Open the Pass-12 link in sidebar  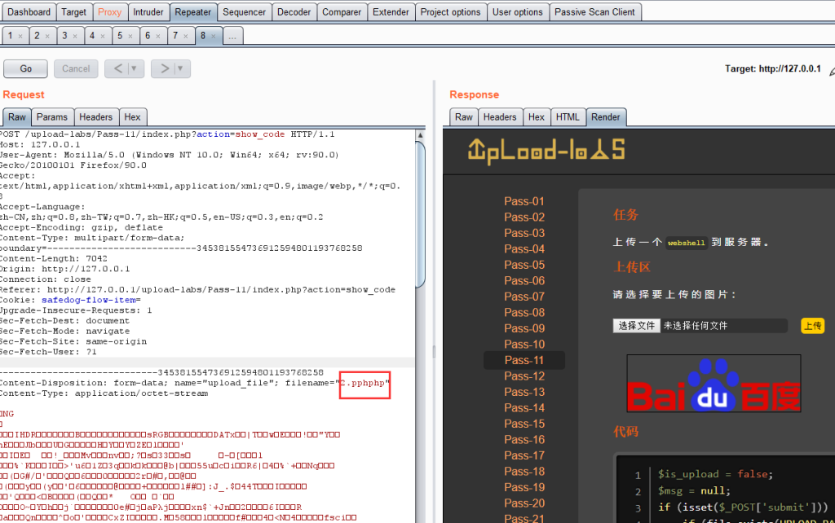(524, 376)
